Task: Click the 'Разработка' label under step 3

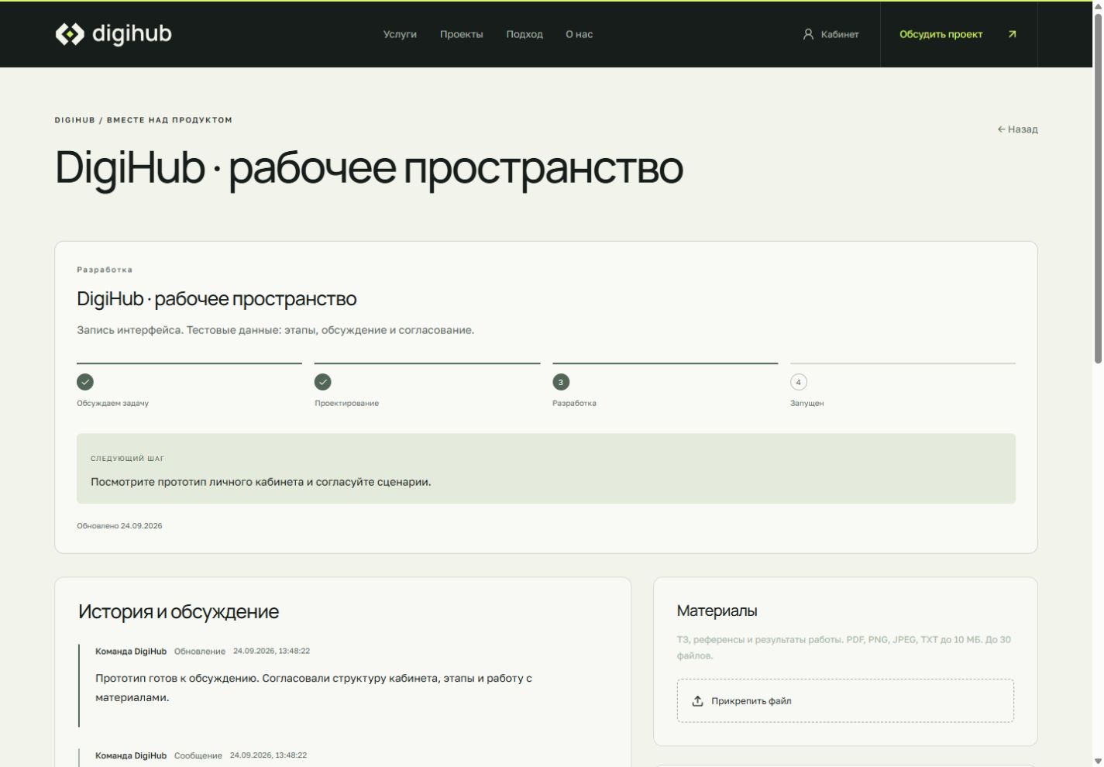Action: [574, 404]
